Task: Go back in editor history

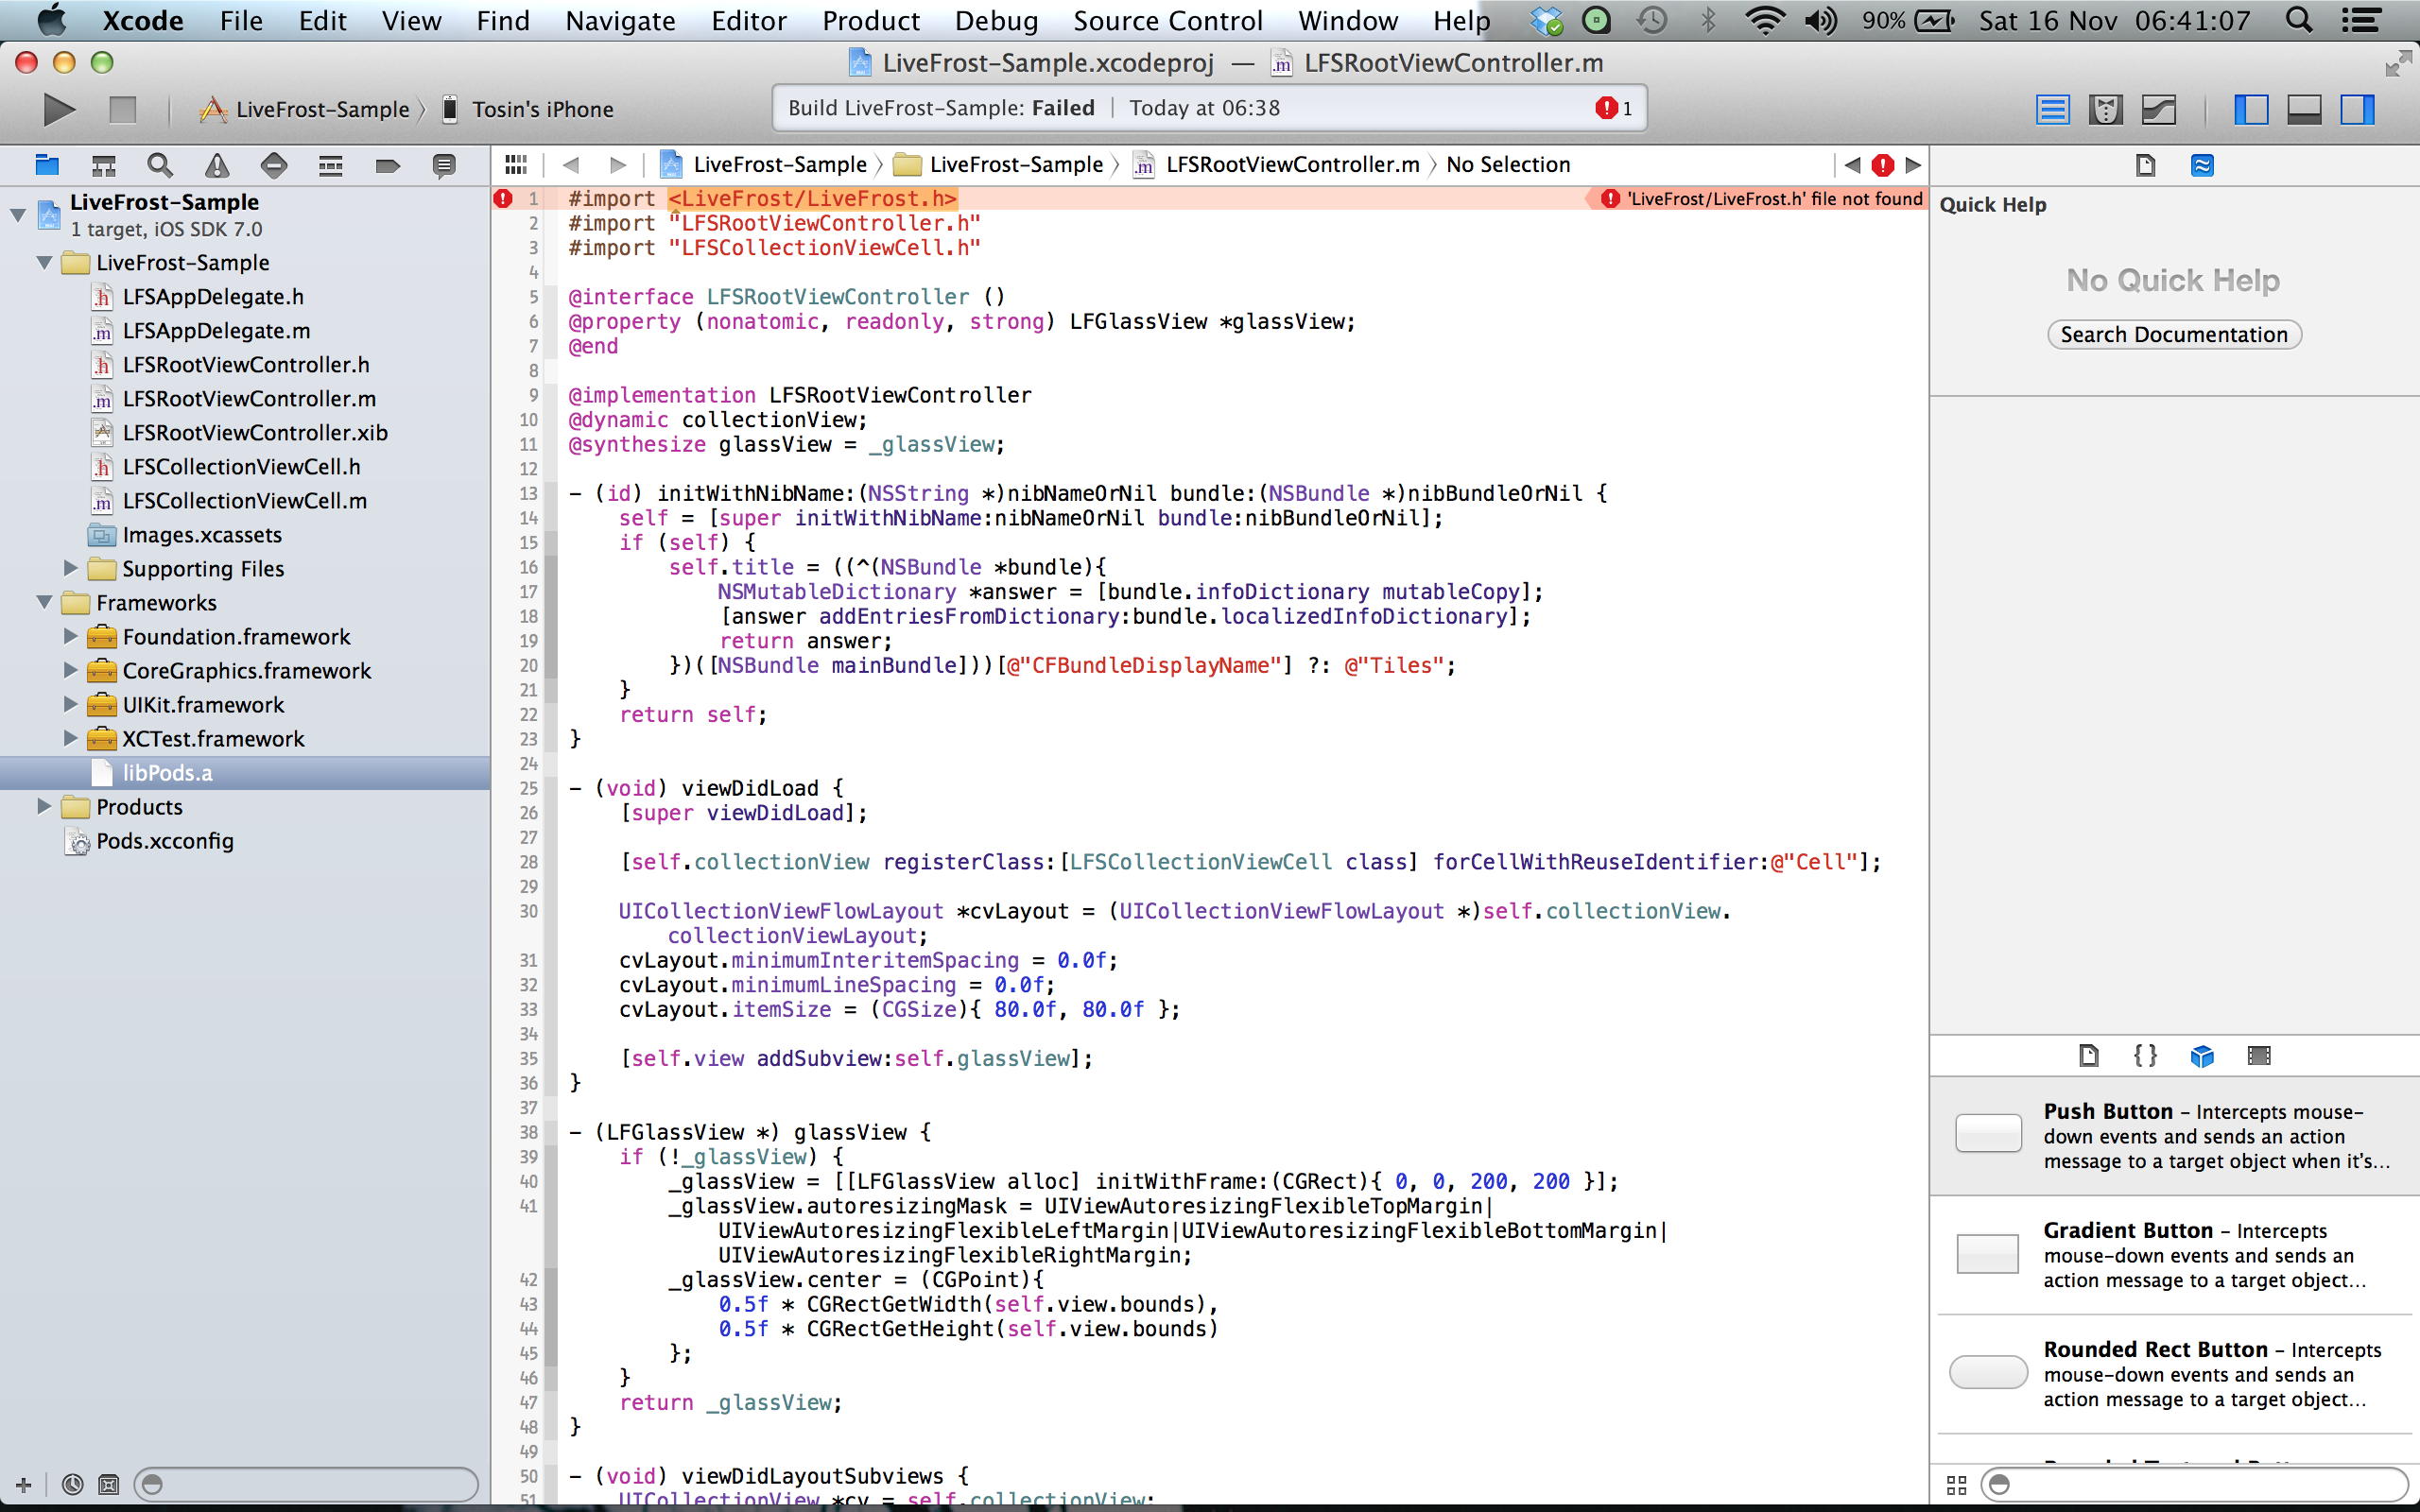Action: point(571,164)
